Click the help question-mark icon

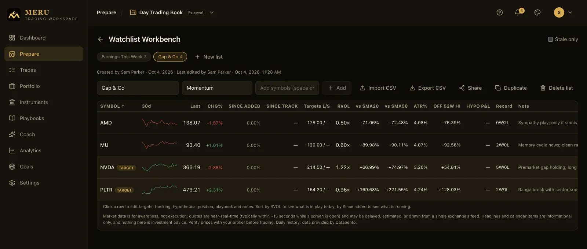(x=500, y=12)
